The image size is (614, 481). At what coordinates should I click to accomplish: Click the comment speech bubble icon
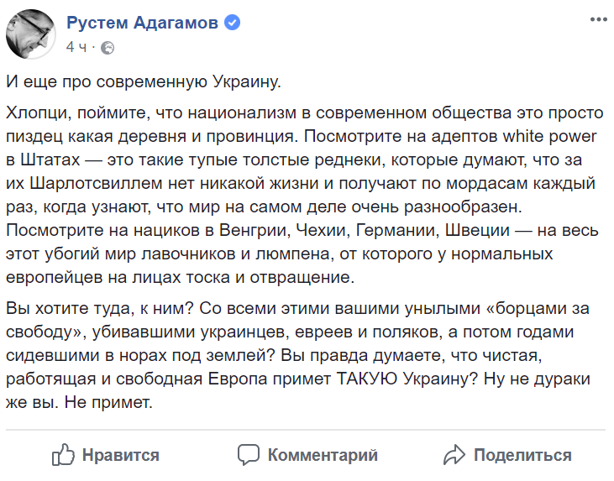249,455
